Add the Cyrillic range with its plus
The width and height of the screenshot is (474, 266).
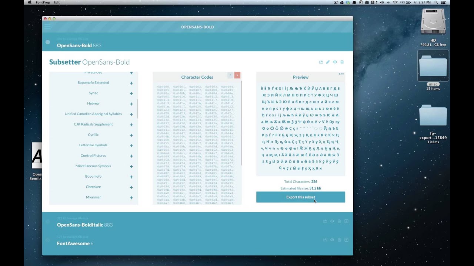click(131, 135)
